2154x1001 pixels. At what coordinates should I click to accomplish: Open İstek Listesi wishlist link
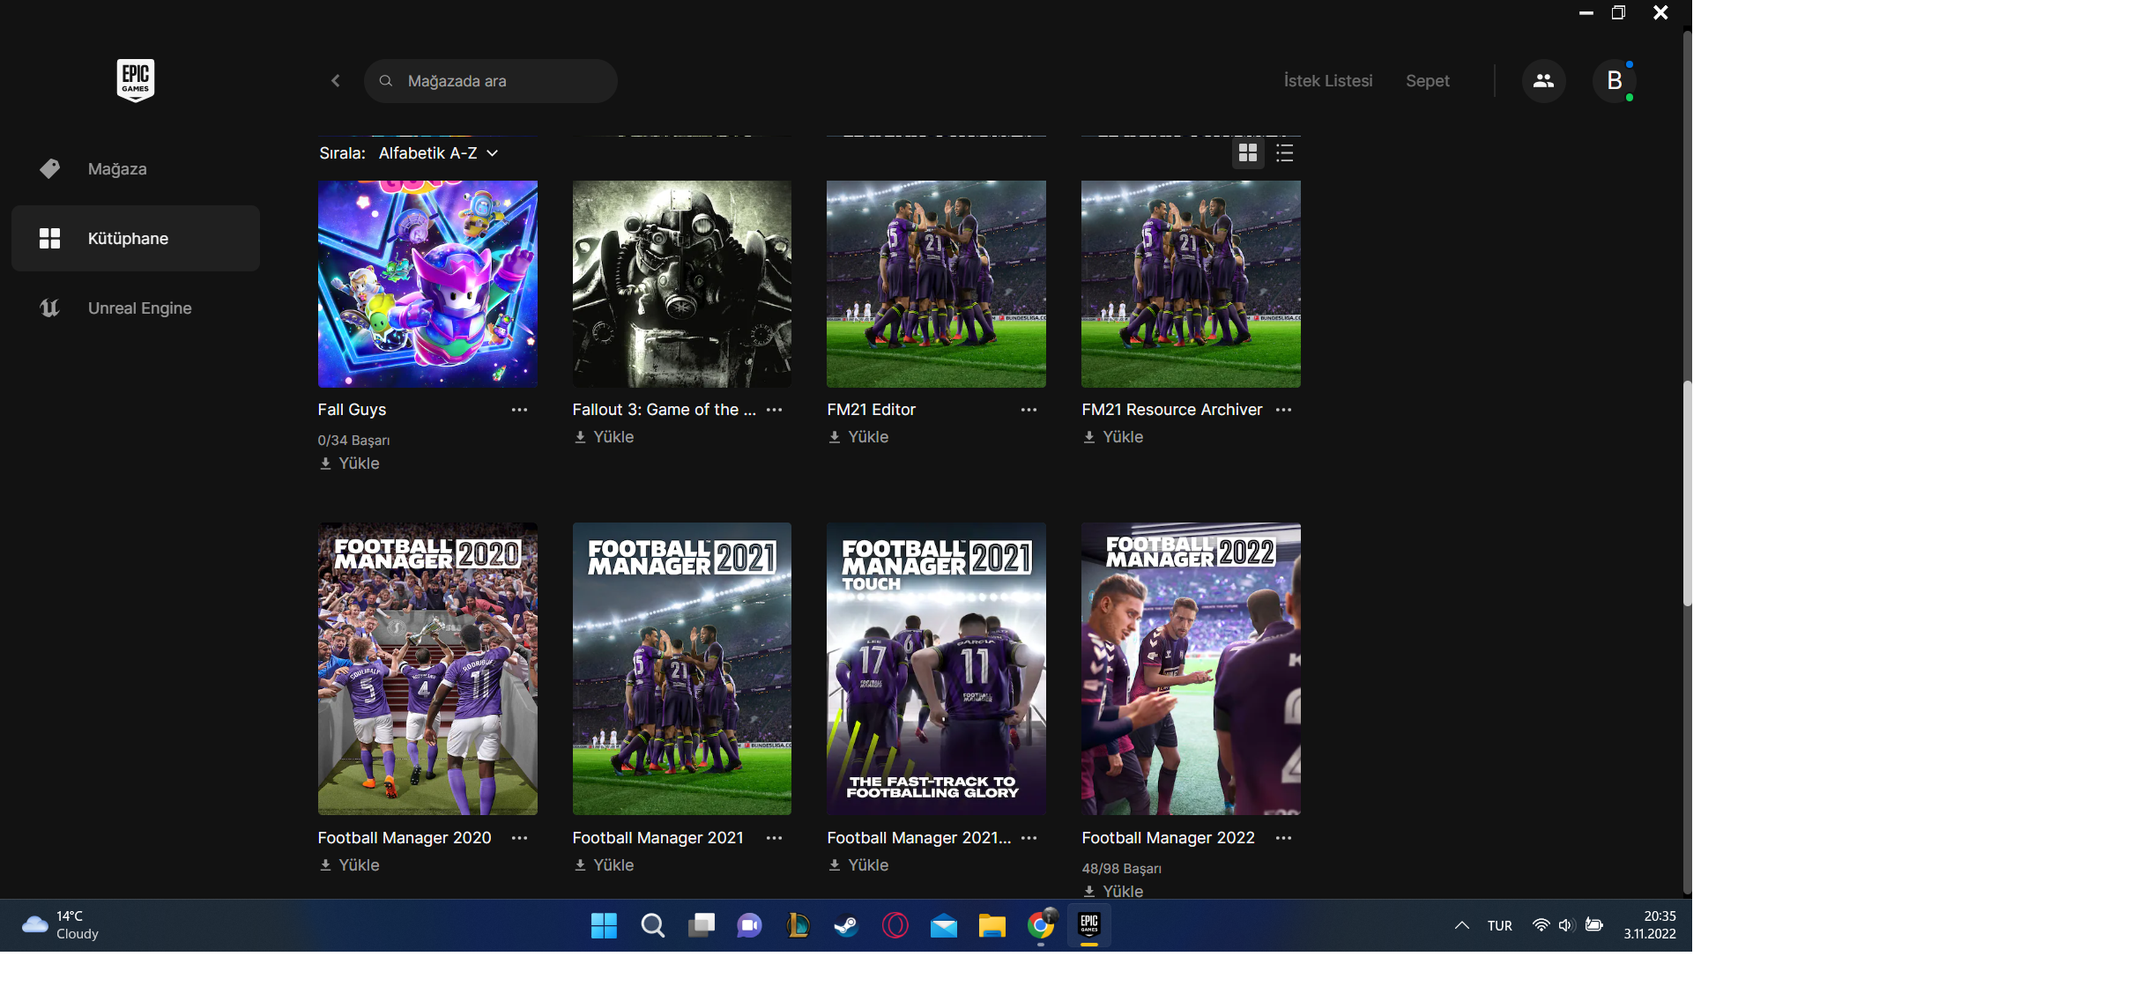pyautogui.click(x=1328, y=81)
